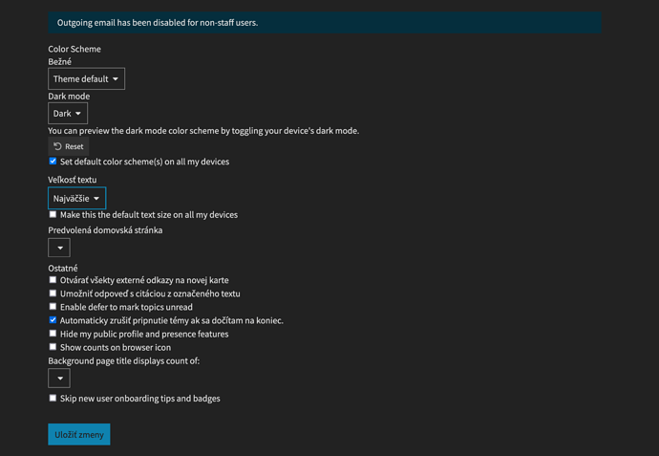
Task: Uncheck Automaticky zrušiť pripnutie témy
Action: coord(53,320)
